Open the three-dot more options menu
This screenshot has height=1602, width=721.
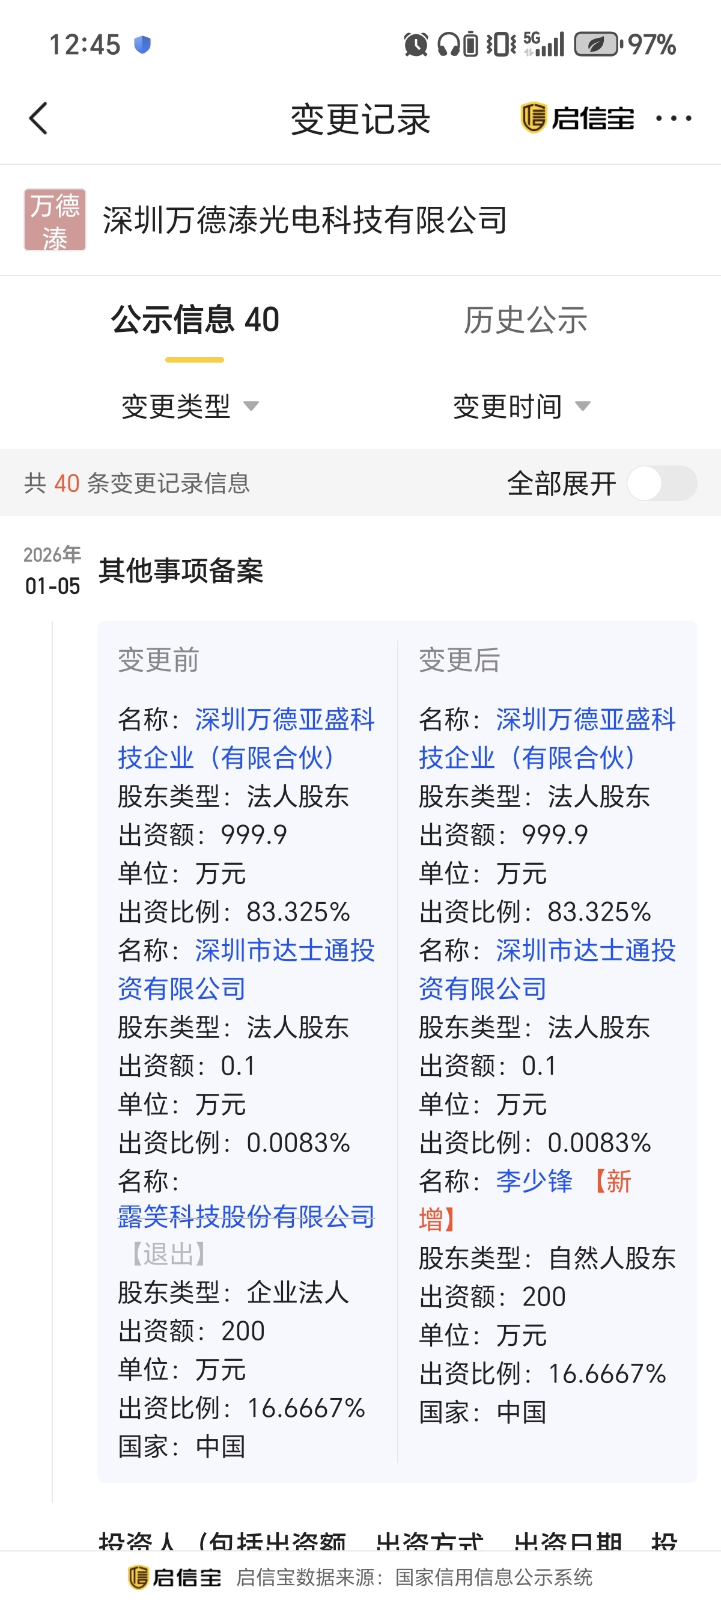tap(673, 118)
